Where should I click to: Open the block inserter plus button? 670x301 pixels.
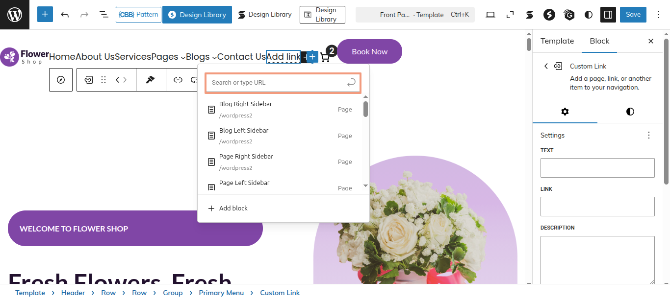pos(45,15)
